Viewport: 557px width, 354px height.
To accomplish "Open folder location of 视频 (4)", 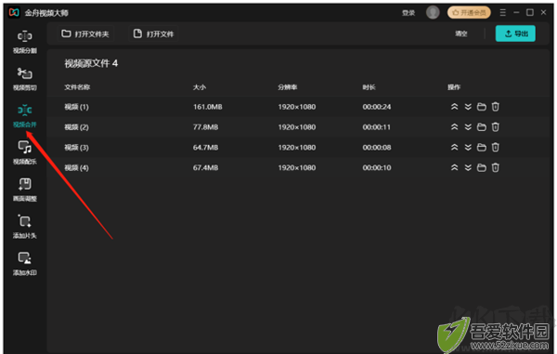I will click(x=481, y=167).
